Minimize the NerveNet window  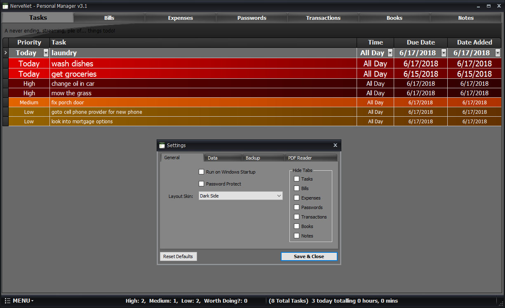click(x=478, y=6)
